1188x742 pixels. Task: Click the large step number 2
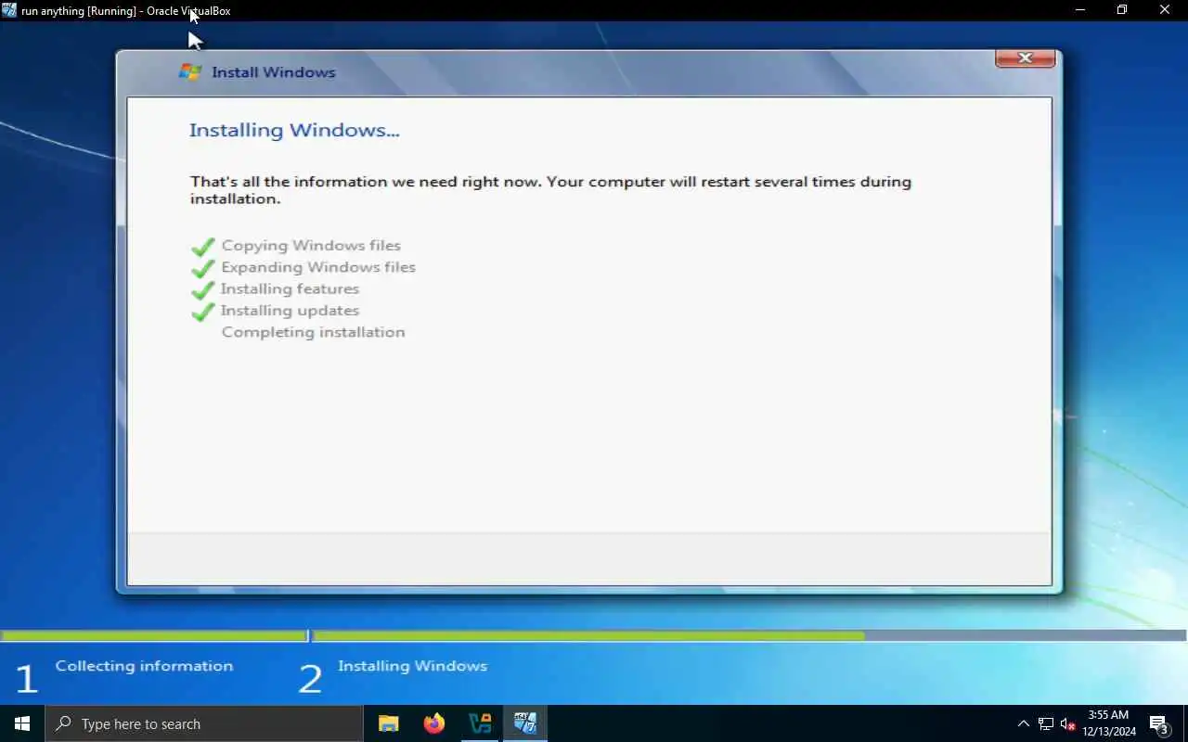(x=310, y=680)
